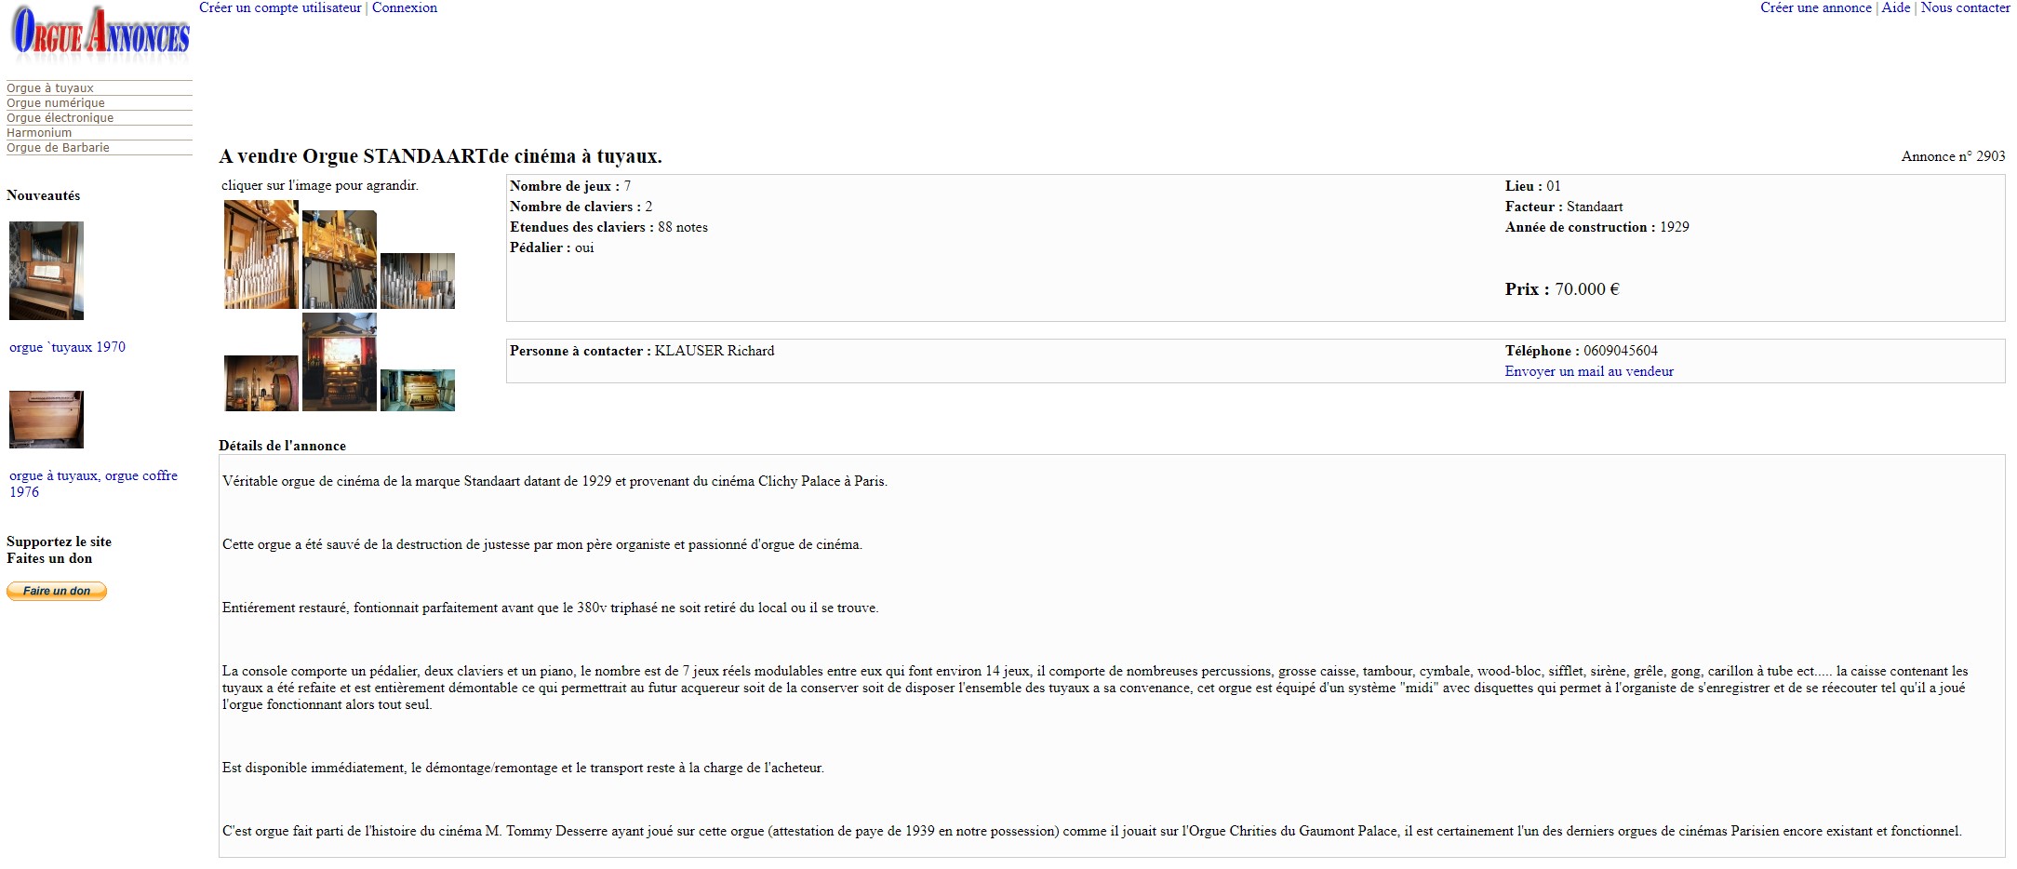Select 'Orgue de Barbarie' in sidebar

tap(58, 148)
